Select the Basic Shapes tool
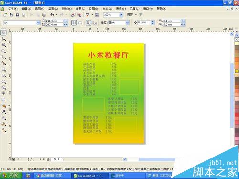Image resolution: width=239 pixels, height=179 pixels. pyautogui.click(x=4, y=87)
